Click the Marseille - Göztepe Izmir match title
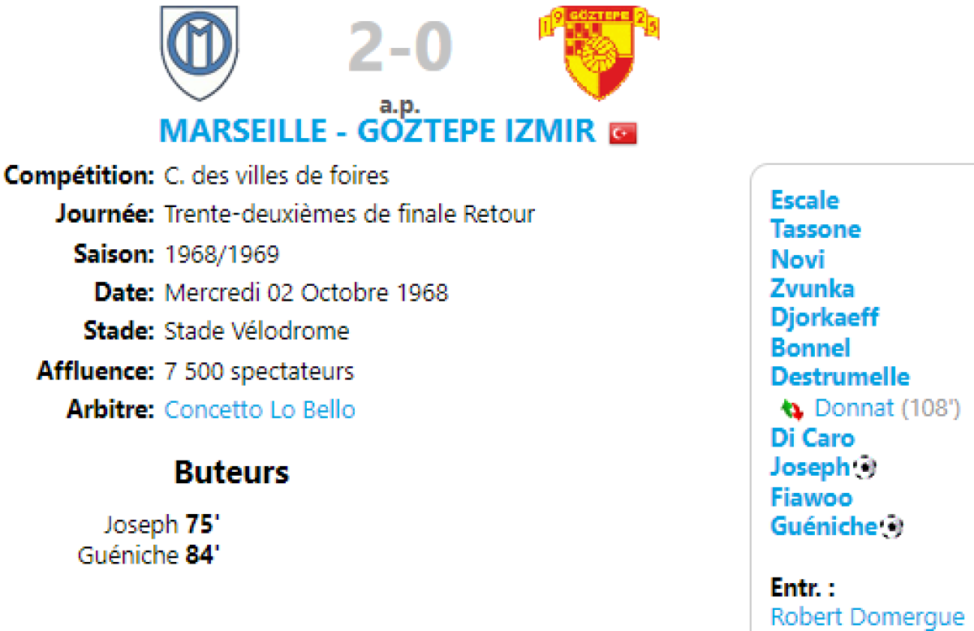The width and height of the screenshot is (974, 631). click(377, 131)
